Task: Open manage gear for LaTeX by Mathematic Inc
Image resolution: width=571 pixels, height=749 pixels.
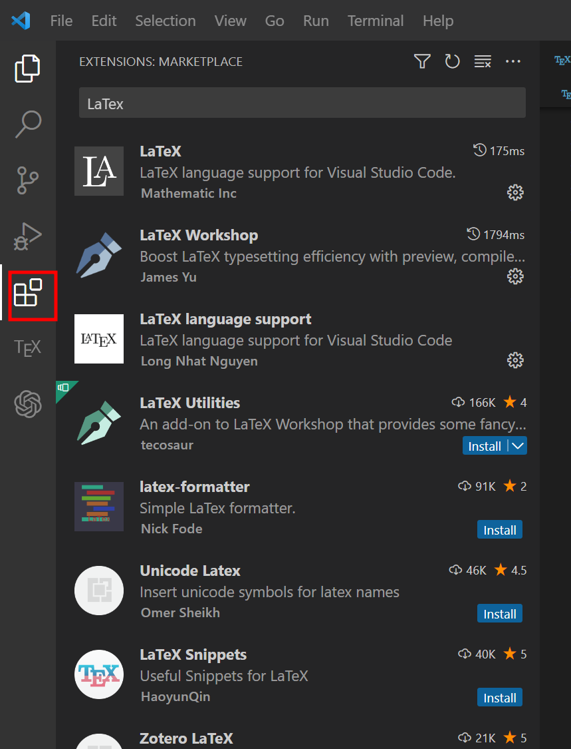Action: point(515,192)
